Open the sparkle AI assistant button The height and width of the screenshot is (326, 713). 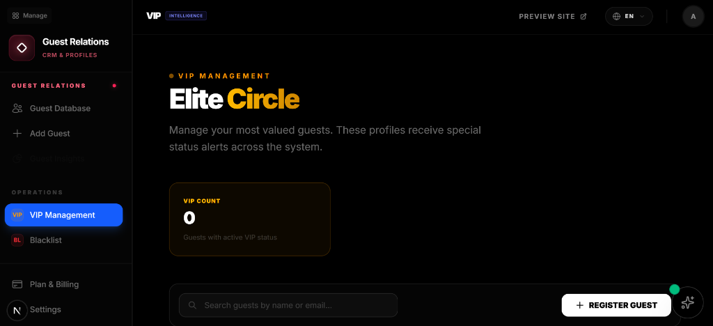click(687, 302)
